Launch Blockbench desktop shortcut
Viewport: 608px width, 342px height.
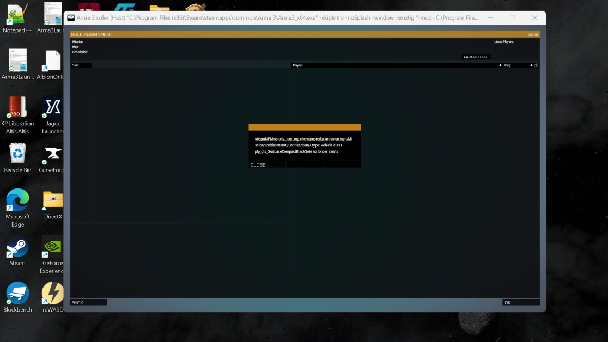17,297
